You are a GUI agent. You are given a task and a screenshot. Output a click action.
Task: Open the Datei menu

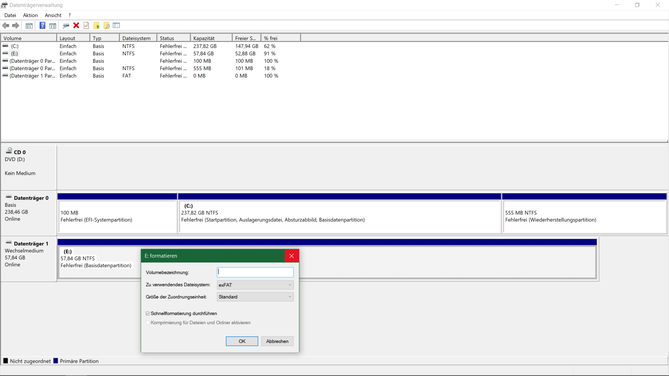[10, 15]
